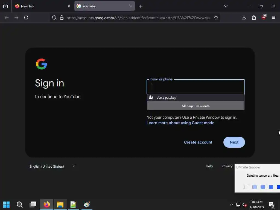The image size is (280, 210).
Task: Switch to Firefox in taskbar
Action: click(x=47, y=205)
